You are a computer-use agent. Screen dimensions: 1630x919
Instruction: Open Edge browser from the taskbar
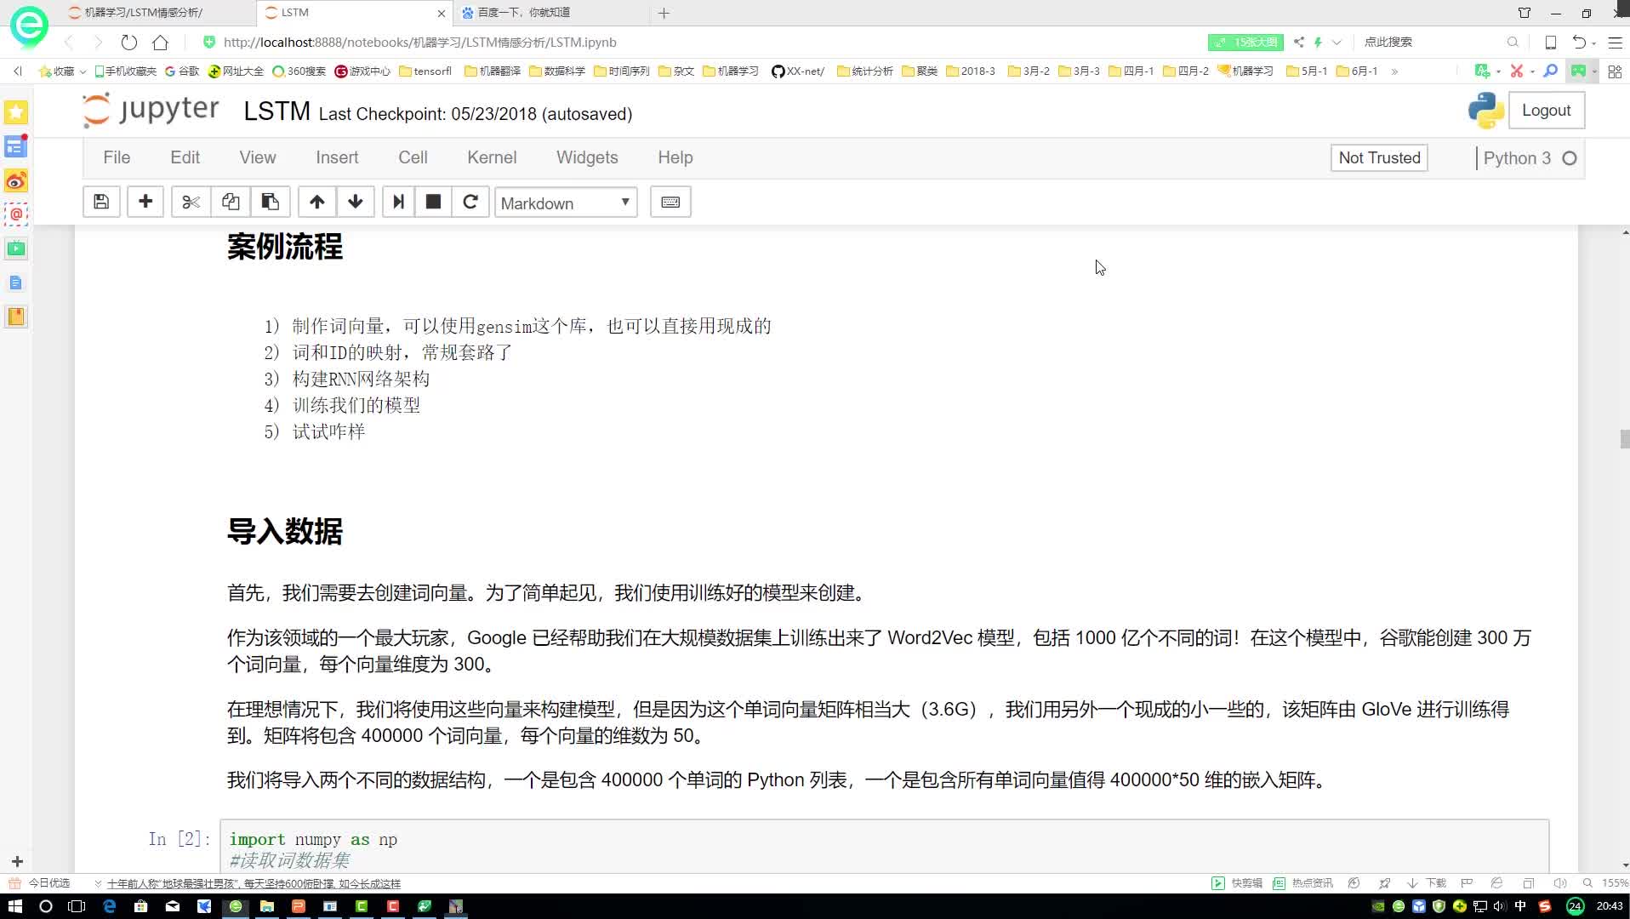pos(109,906)
